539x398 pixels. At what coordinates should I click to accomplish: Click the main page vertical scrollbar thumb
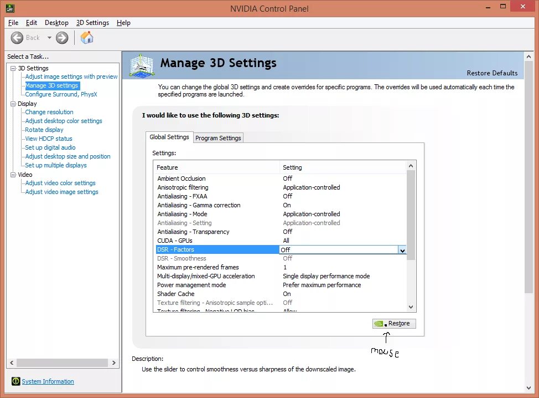coord(528,177)
